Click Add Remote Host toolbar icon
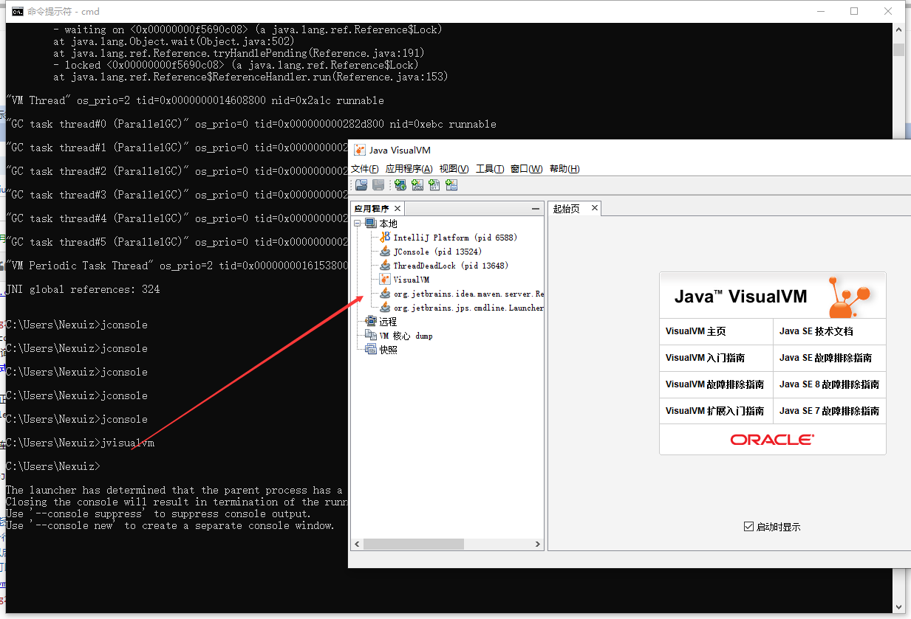This screenshot has width=911, height=619. (x=400, y=185)
